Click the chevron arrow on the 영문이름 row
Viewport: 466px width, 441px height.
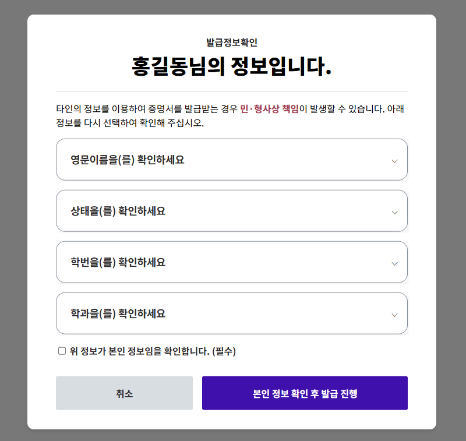[394, 161]
